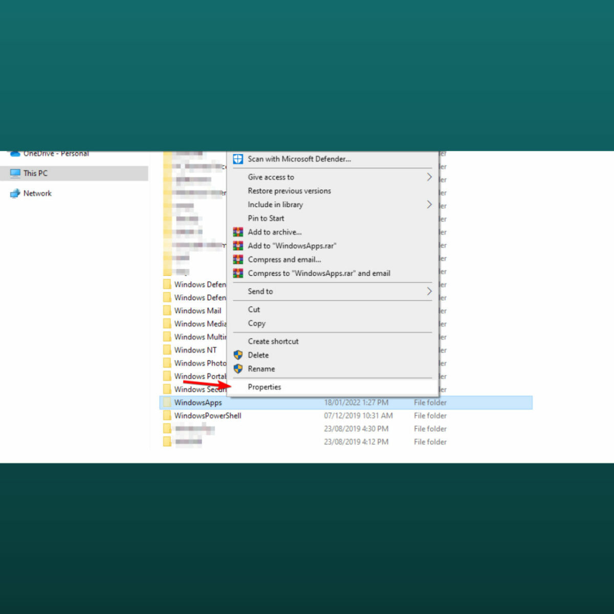Select the Windows Photo folder name
Screen dimensions: 614x614
tap(200, 363)
